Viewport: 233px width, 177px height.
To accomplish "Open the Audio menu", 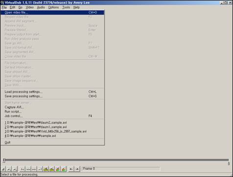I will [x=41, y=7].
